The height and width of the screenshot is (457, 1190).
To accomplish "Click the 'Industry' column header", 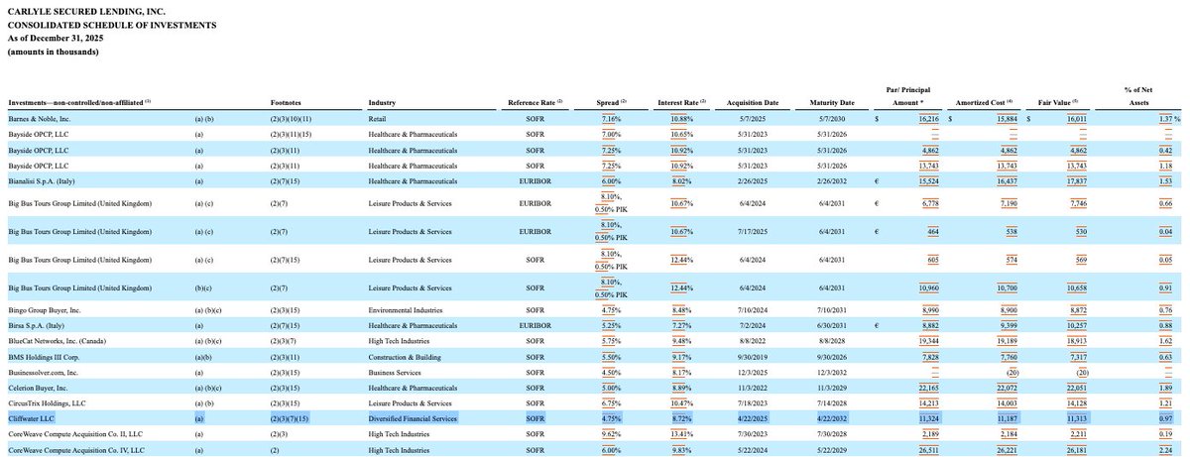I will (383, 103).
